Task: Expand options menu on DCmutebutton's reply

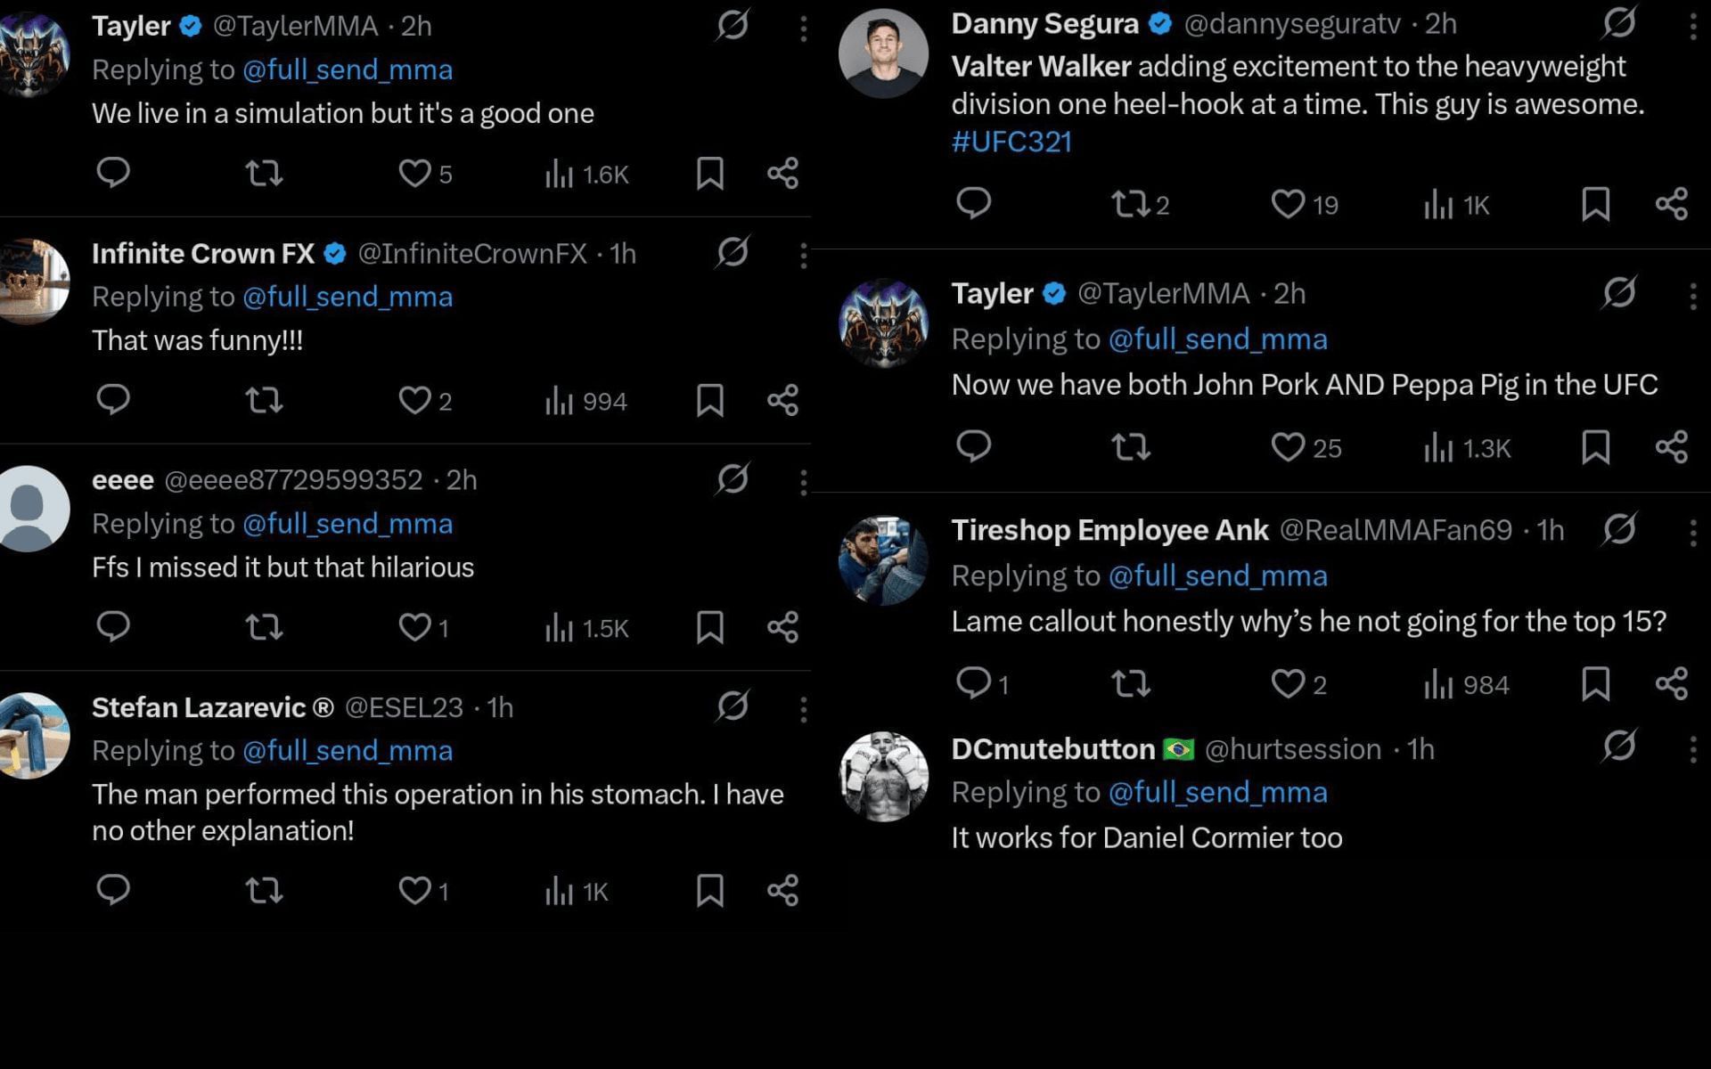Action: point(1693,749)
